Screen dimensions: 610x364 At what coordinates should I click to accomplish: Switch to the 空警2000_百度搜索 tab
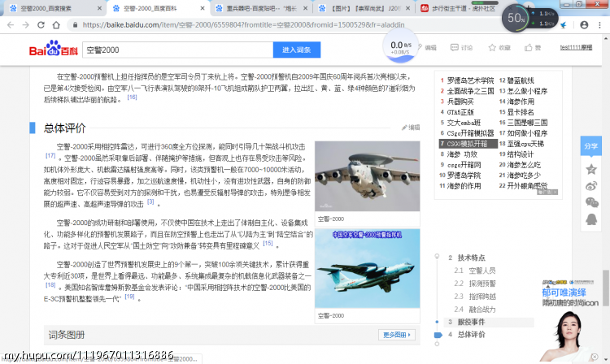[x=52, y=8]
